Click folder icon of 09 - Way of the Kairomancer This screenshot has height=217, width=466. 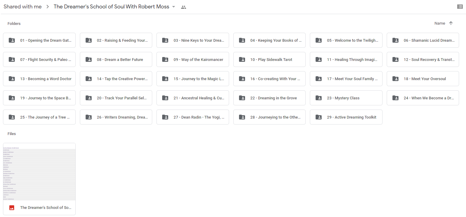click(x=165, y=59)
